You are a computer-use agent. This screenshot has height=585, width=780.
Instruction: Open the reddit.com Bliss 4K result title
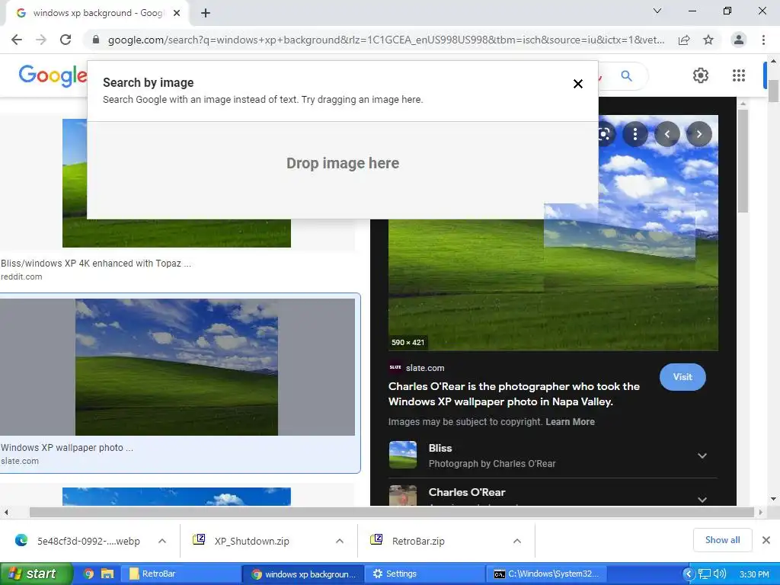click(95, 263)
